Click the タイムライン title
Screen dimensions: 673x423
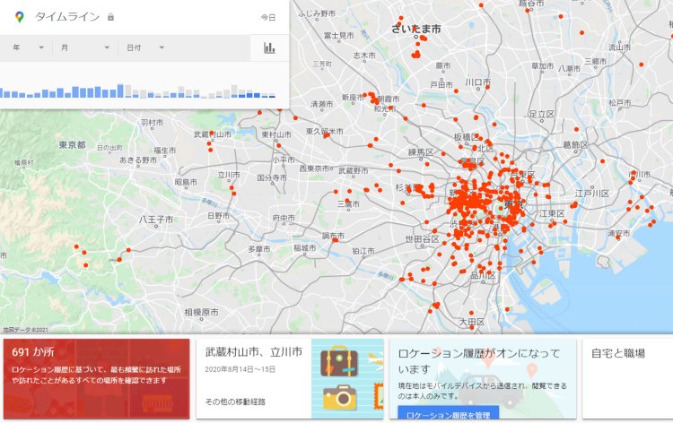(67, 17)
